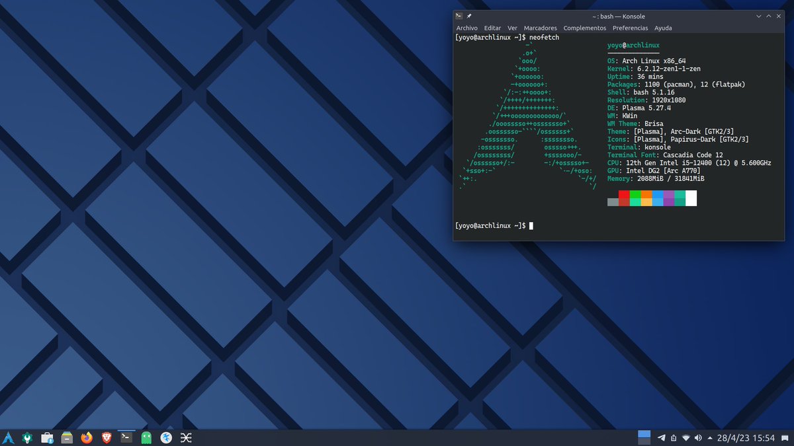This screenshot has height=446, width=794.
Task: Open the Marcadores menu
Action: click(541, 28)
